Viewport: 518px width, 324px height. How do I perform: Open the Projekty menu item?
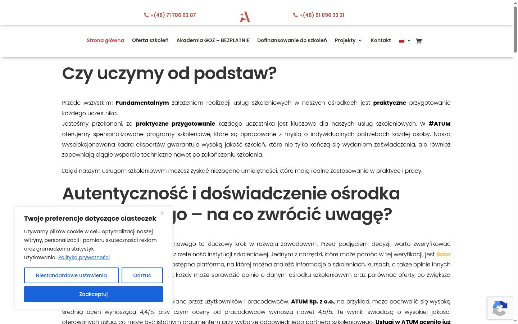(x=345, y=40)
